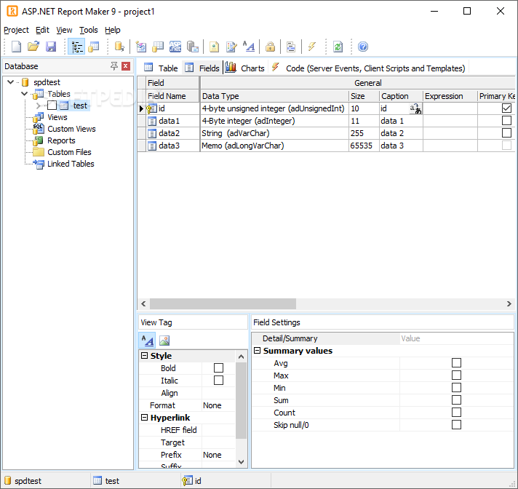518x489 pixels.
Task: Click the database grid toolbar icon
Action: tap(158, 47)
